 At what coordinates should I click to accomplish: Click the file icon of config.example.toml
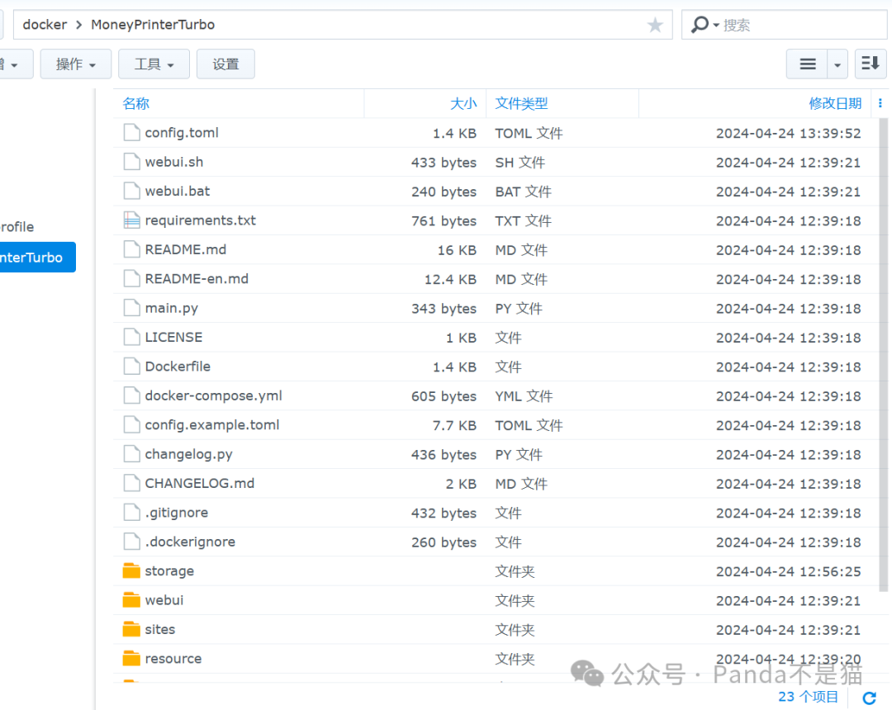click(x=131, y=424)
